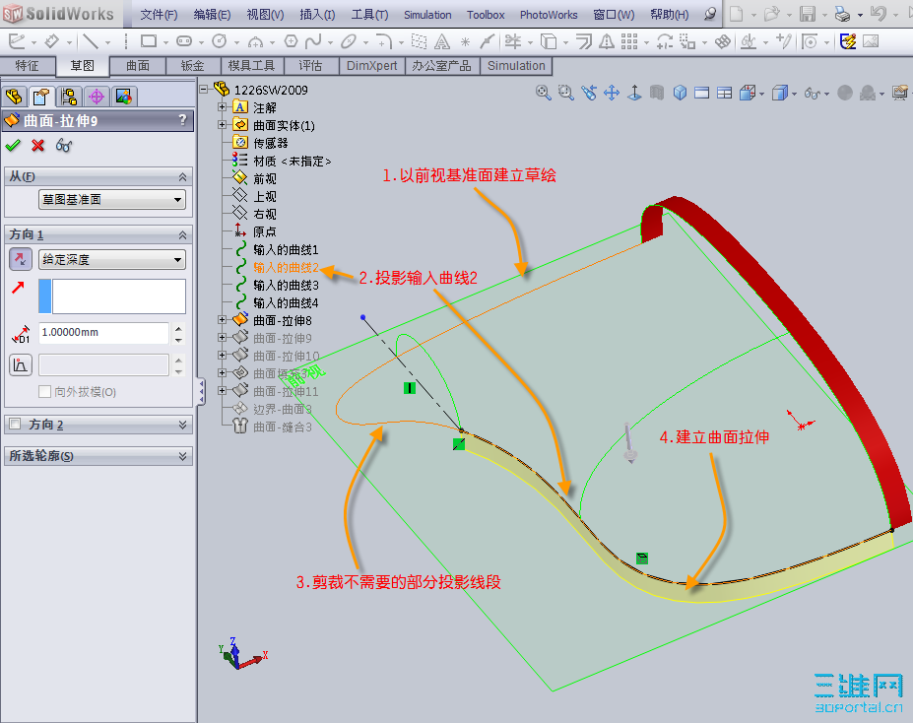Click the New document icon
Image resolution: width=913 pixels, height=723 pixels.
736,14
